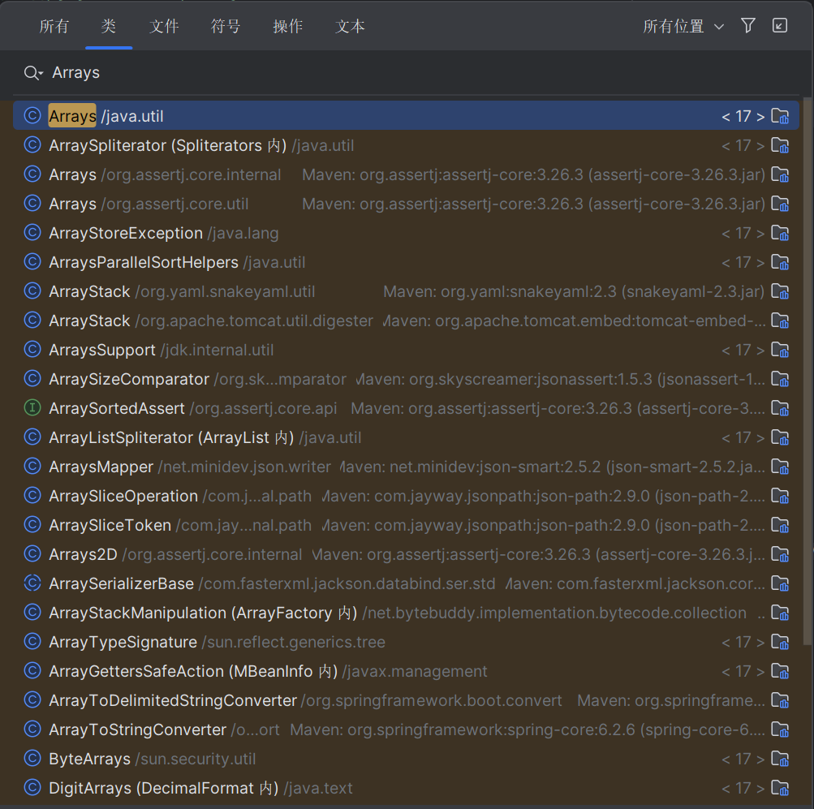Click library folder icon on ArrayToStringConverter row

780,729
